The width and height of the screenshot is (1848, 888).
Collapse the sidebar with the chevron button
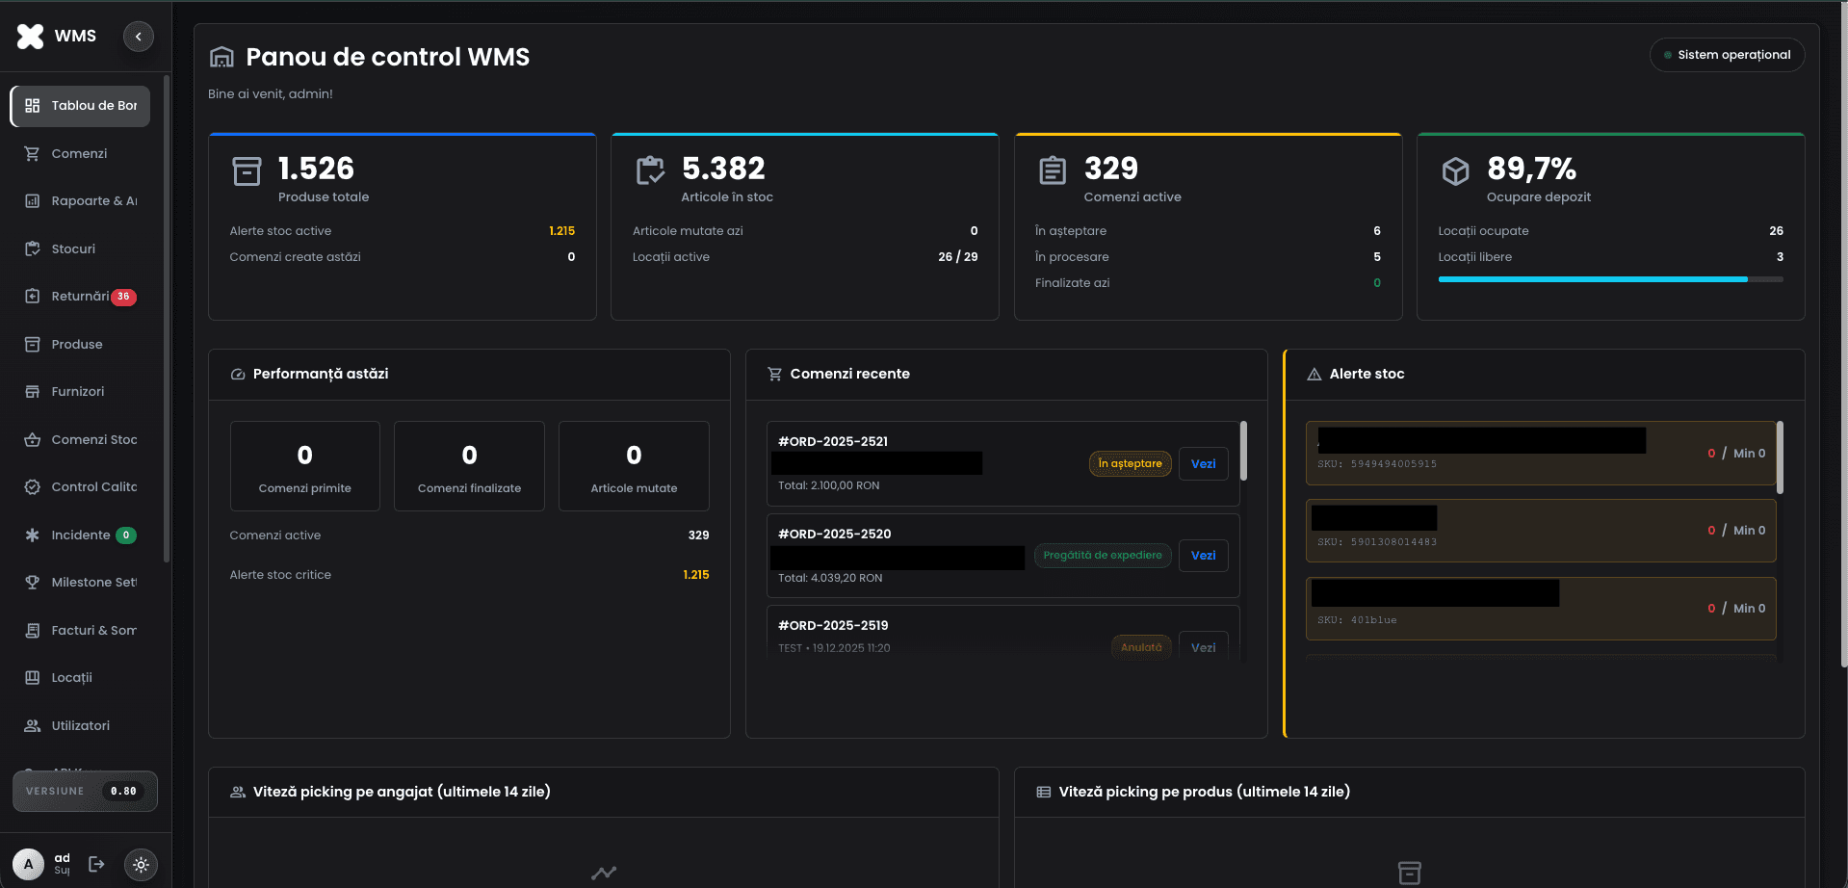click(138, 36)
